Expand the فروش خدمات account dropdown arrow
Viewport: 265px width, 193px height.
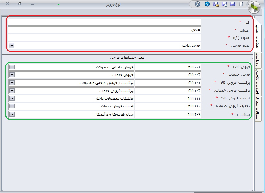(x=12, y=75)
